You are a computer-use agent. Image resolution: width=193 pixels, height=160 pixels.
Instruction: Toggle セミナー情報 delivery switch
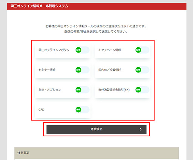pos(83,70)
